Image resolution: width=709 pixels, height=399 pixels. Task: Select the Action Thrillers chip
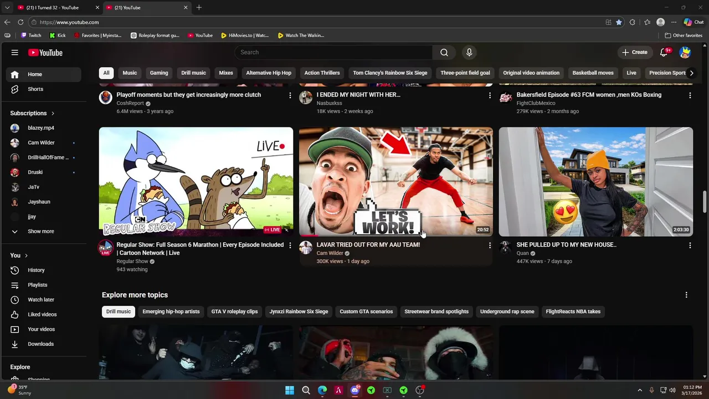coord(322,73)
